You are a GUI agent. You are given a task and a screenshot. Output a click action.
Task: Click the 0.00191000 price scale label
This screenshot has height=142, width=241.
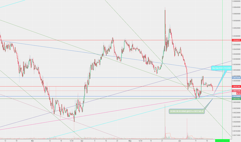click(x=237, y=126)
